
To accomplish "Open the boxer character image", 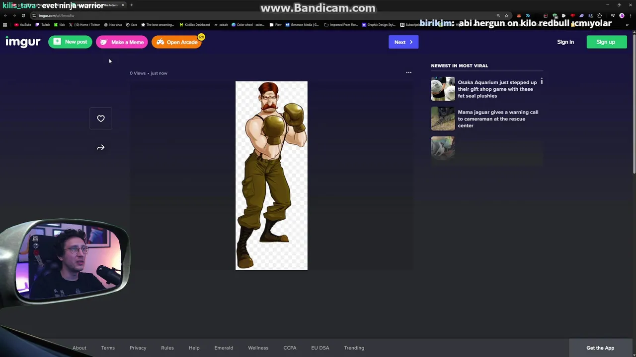I will [271, 176].
